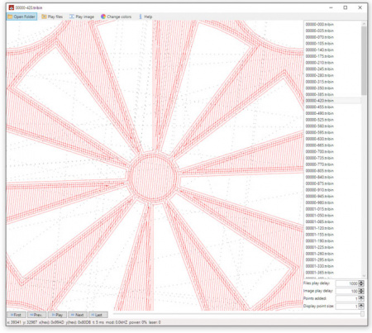Adjust Image play delay stepper arrows
The width and height of the screenshot is (372, 333).
[x=361, y=291]
